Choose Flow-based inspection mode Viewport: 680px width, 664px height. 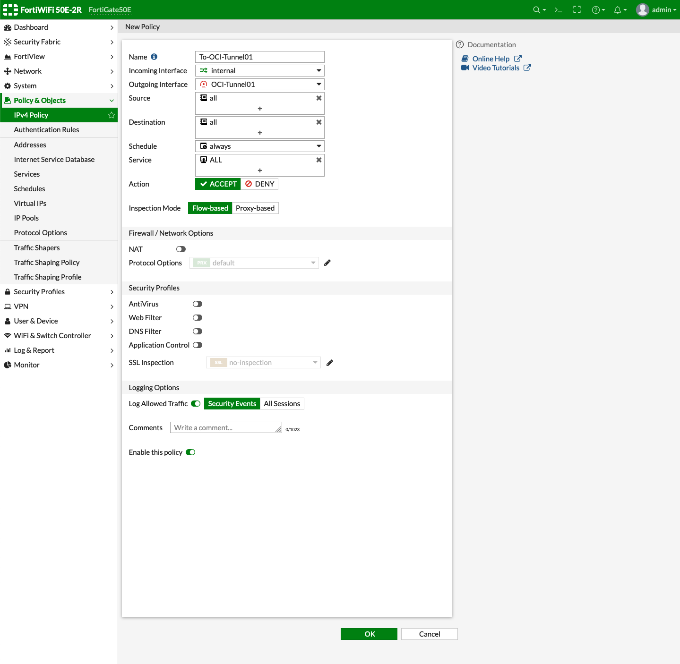[210, 208]
